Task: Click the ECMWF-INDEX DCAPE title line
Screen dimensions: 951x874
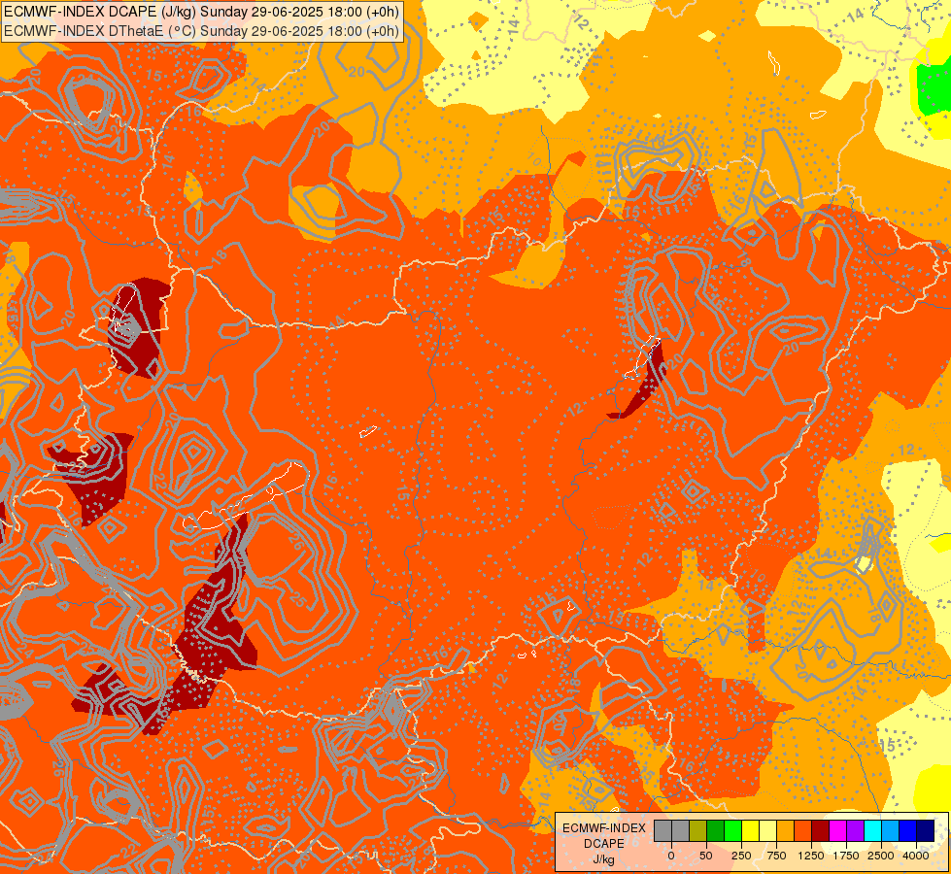Action: [201, 12]
